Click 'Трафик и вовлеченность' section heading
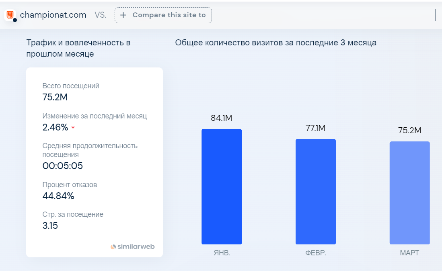This screenshot has height=271, width=442. (x=78, y=48)
